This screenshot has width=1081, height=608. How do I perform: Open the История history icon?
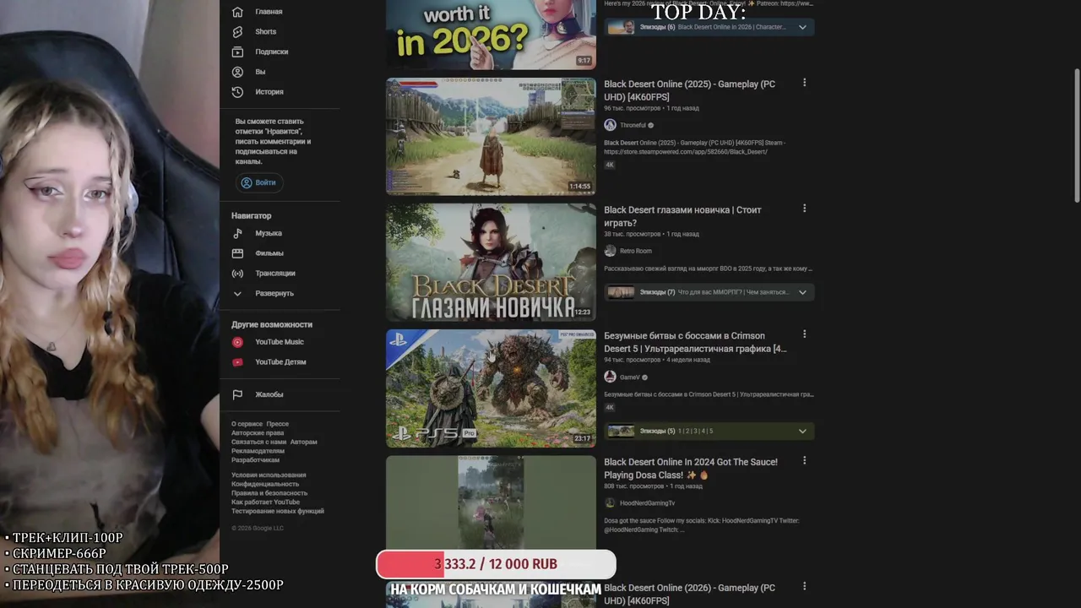237,92
